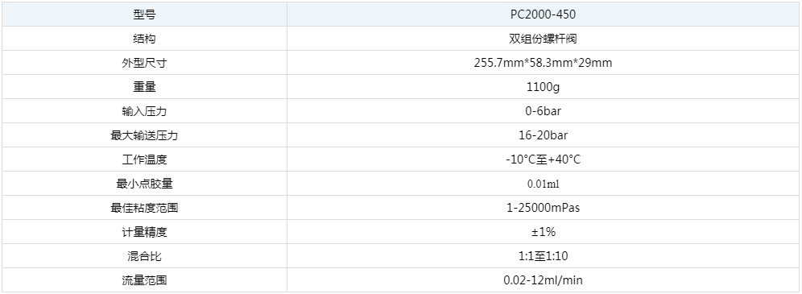The image size is (802, 294).
Task: Click the 输入压力 label
Action: [144, 111]
